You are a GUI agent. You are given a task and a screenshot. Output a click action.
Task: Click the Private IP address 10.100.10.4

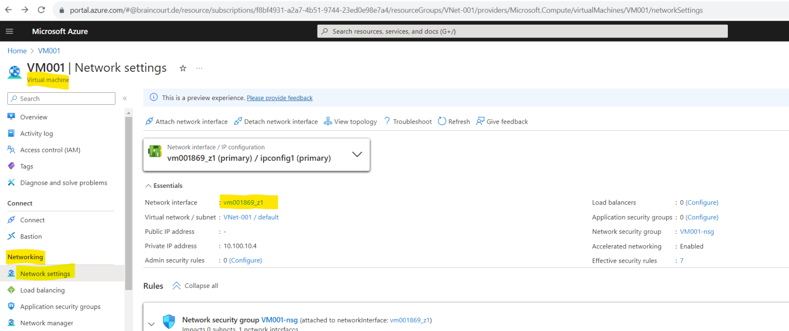240,246
